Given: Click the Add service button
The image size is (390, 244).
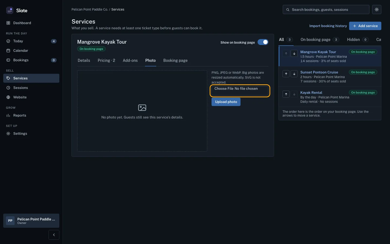Looking at the screenshot, I should tap(365, 26).
